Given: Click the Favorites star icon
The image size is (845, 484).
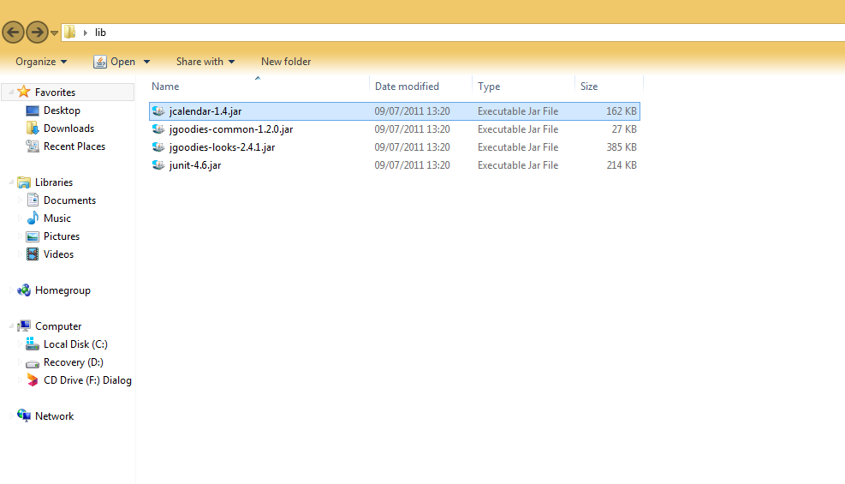Looking at the screenshot, I should tap(24, 92).
